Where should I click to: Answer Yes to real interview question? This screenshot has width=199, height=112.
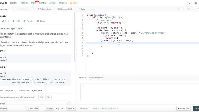coord(41,97)
